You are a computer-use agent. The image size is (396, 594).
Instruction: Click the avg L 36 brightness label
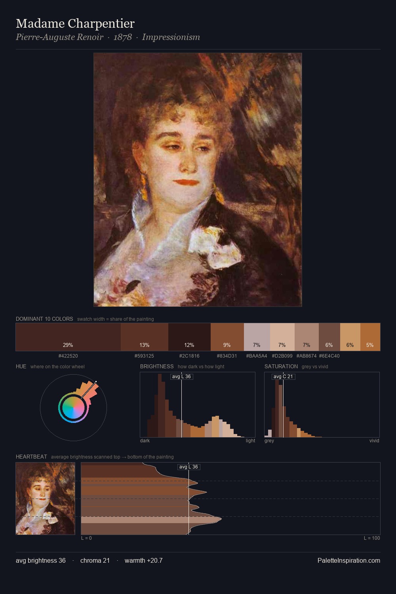tap(182, 377)
